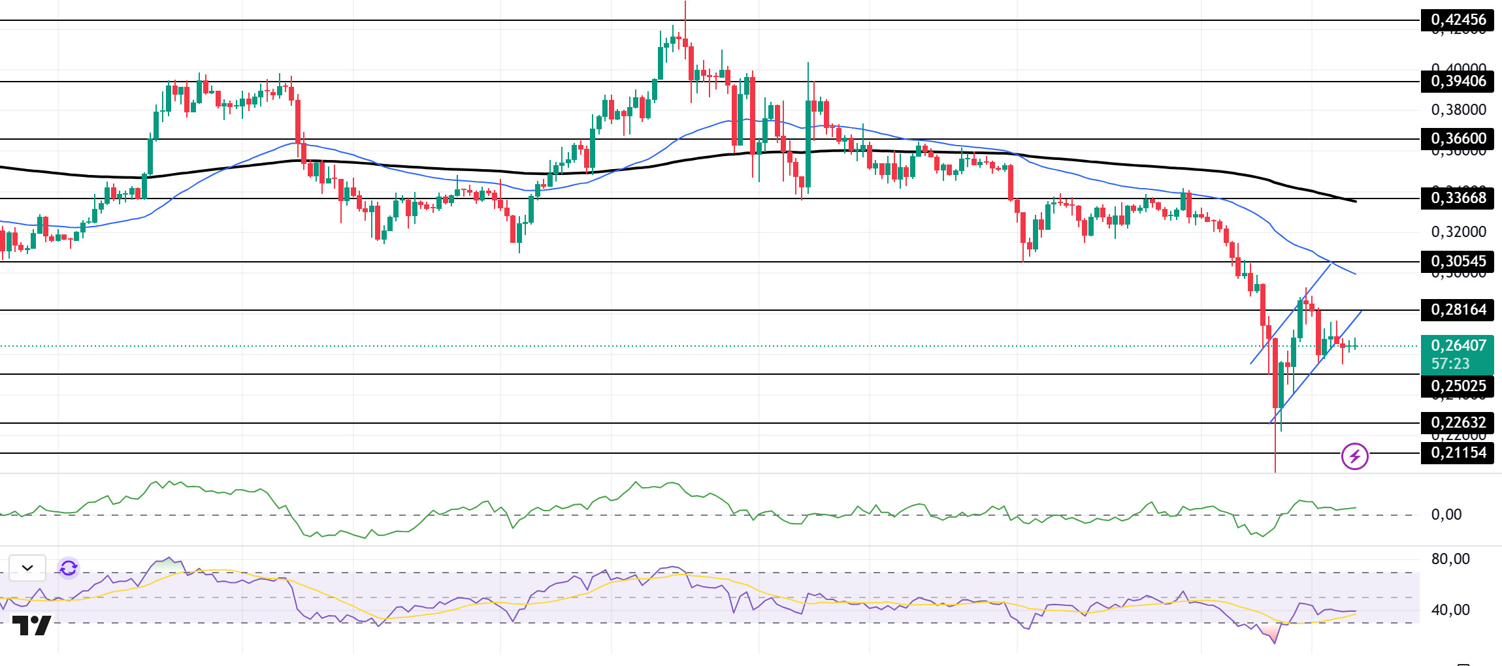
Task: Select the 0,30545 horizontal line price label
Action: 1458,261
